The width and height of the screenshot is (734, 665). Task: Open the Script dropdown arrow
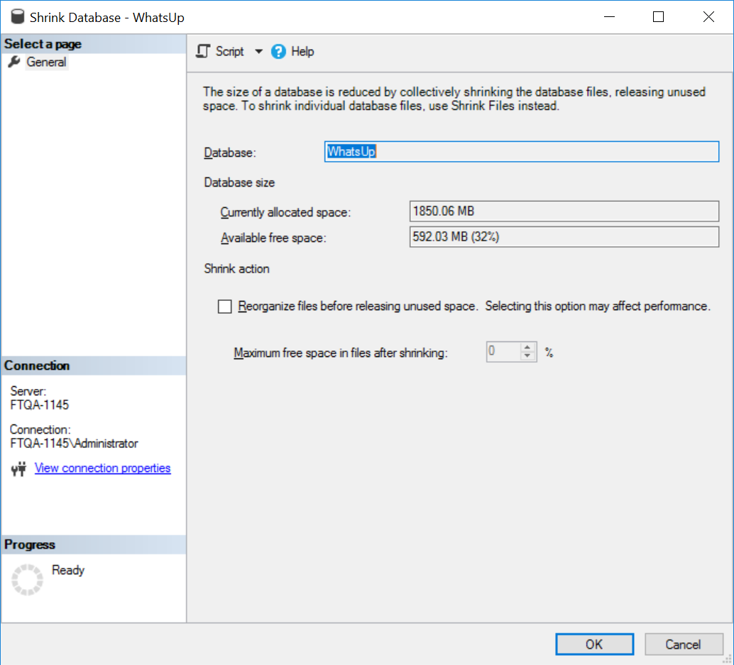pyautogui.click(x=258, y=51)
